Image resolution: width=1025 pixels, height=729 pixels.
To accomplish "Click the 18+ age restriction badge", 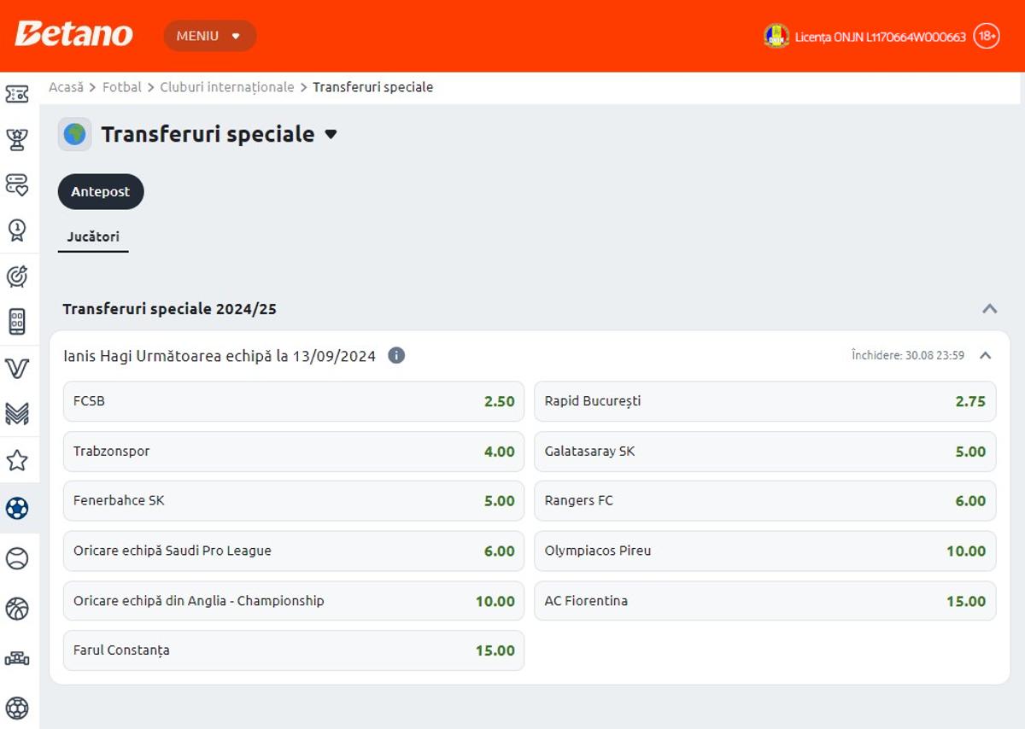I will click(x=987, y=36).
